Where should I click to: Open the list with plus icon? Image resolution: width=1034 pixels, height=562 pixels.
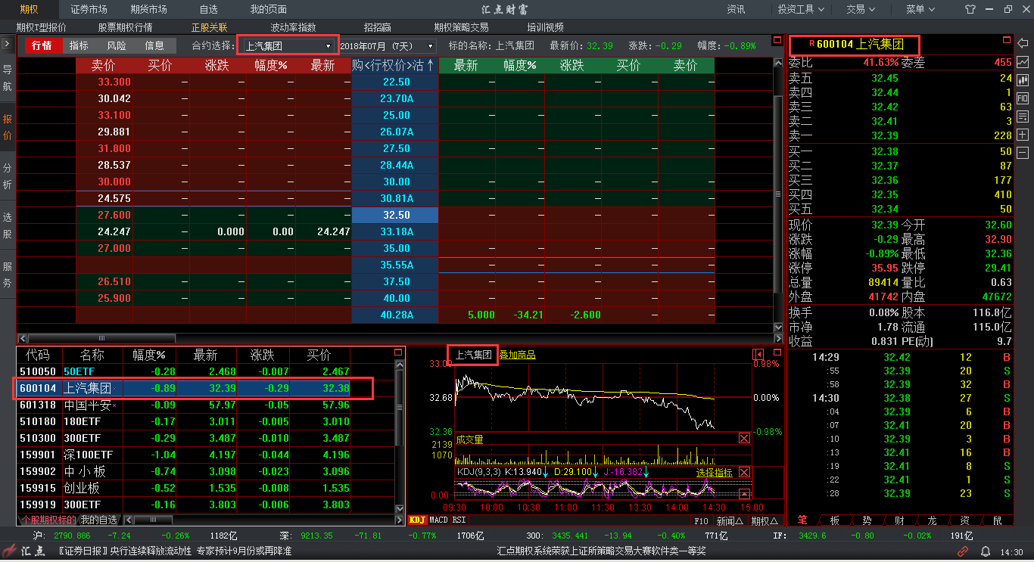[1023, 116]
